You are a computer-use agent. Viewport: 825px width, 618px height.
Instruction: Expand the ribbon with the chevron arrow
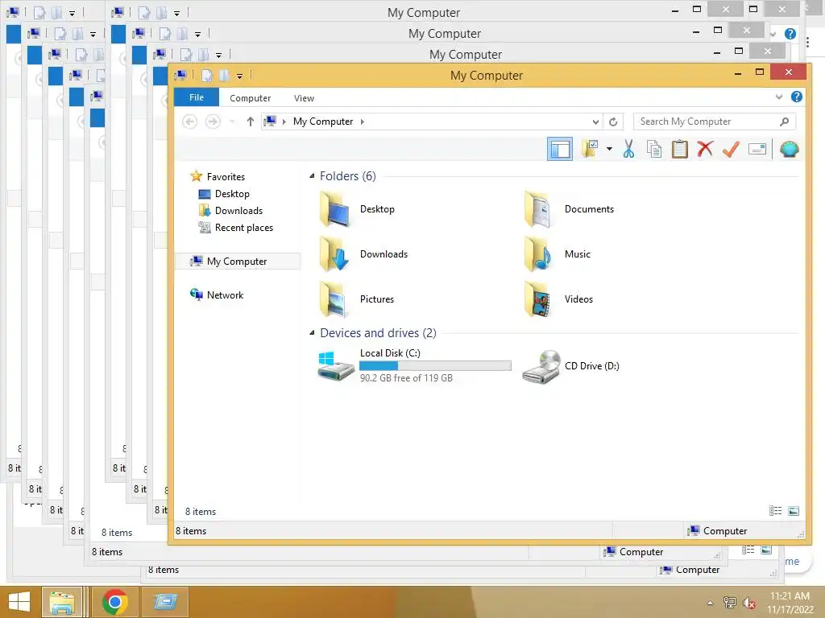pyautogui.click(x=779, y=97)
